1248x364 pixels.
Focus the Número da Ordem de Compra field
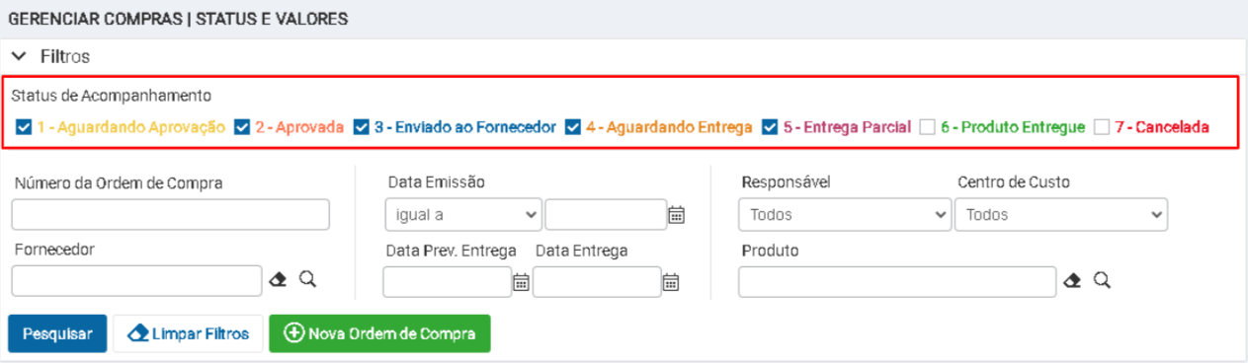(x=171, y=214)
